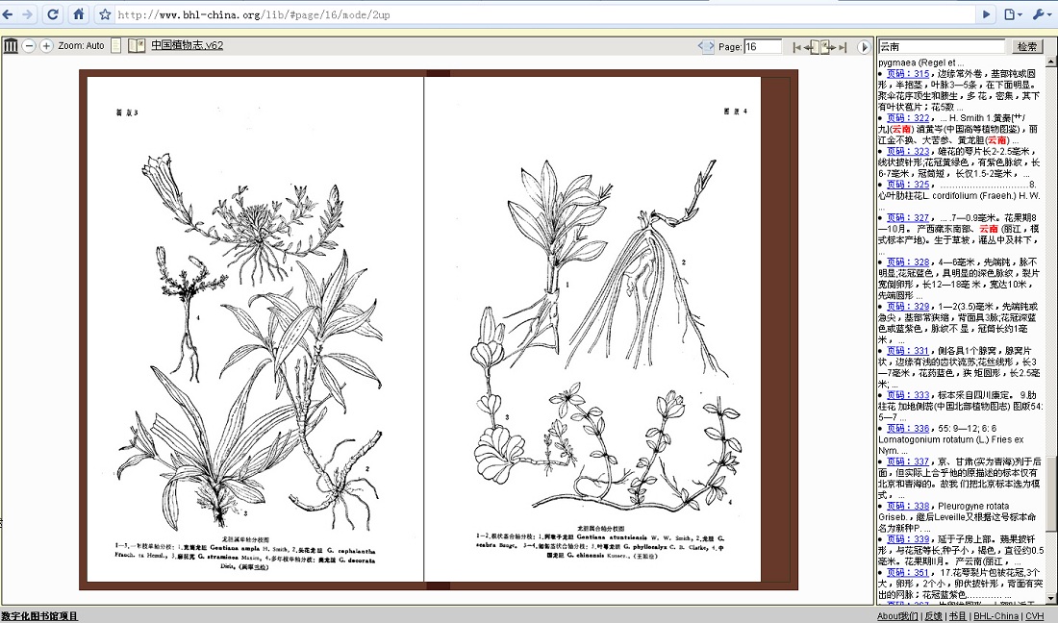Go to the browser Home icon
Viewport: 1058px width, 623px height.
pos(79,14)
